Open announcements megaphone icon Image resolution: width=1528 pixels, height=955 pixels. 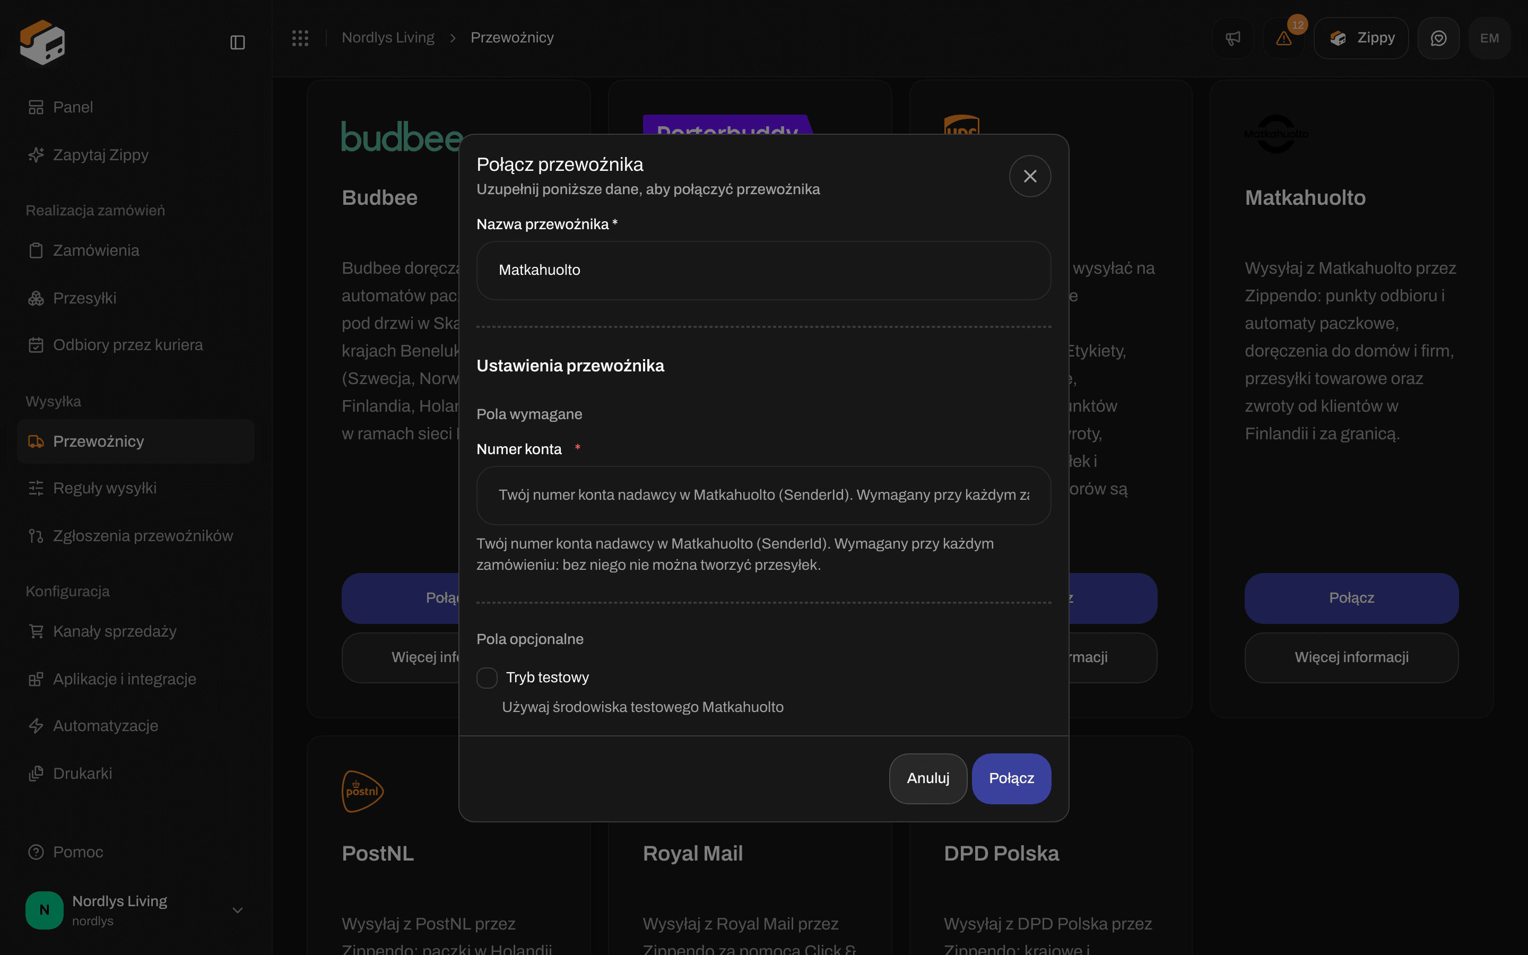tap(1232, 38)
